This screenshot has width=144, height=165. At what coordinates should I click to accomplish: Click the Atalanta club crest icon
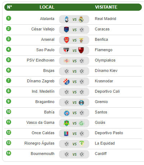coord(66,19)
